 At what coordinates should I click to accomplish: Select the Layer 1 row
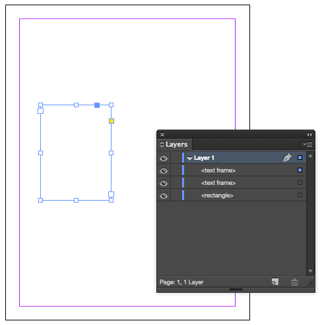[x=232, y=158]
